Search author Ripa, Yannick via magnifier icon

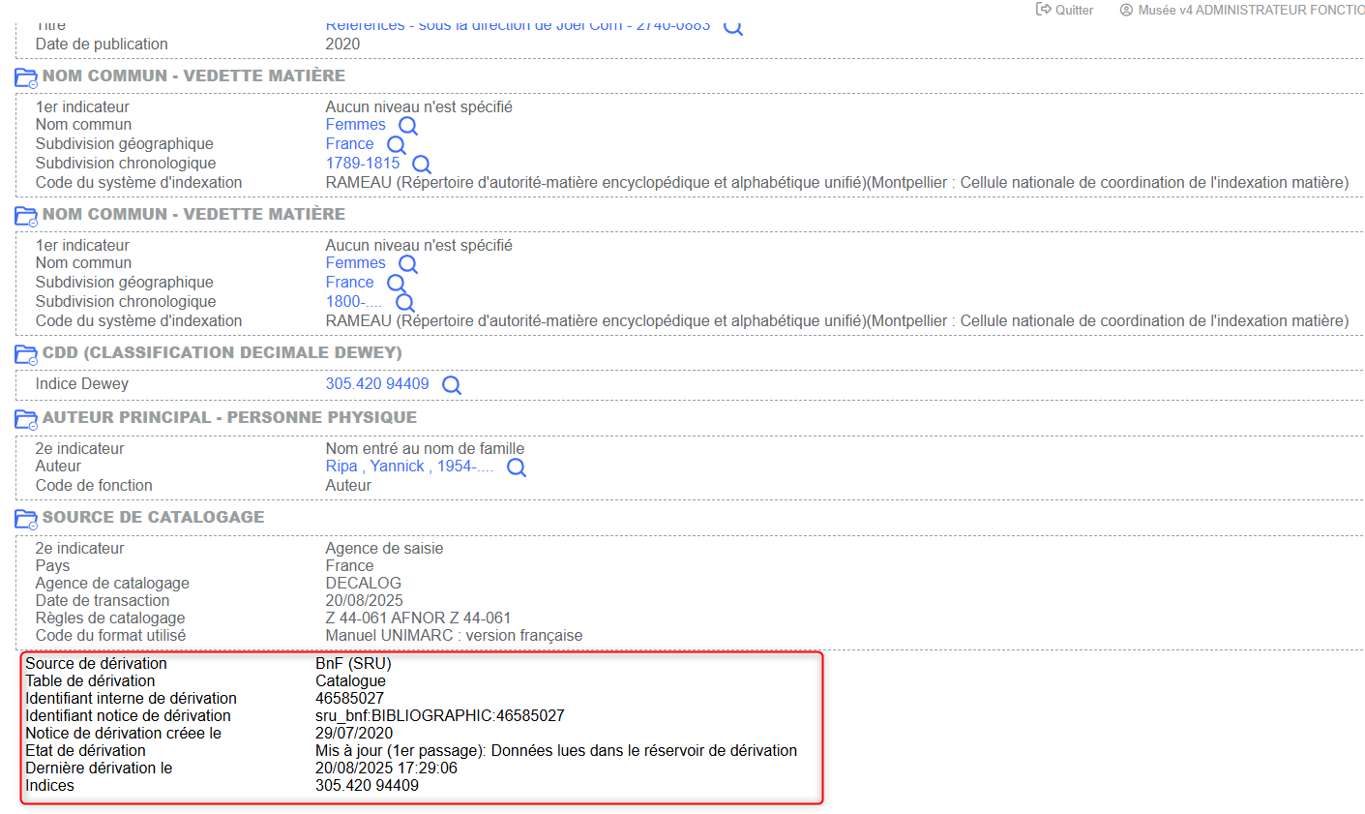click(517, 467)
